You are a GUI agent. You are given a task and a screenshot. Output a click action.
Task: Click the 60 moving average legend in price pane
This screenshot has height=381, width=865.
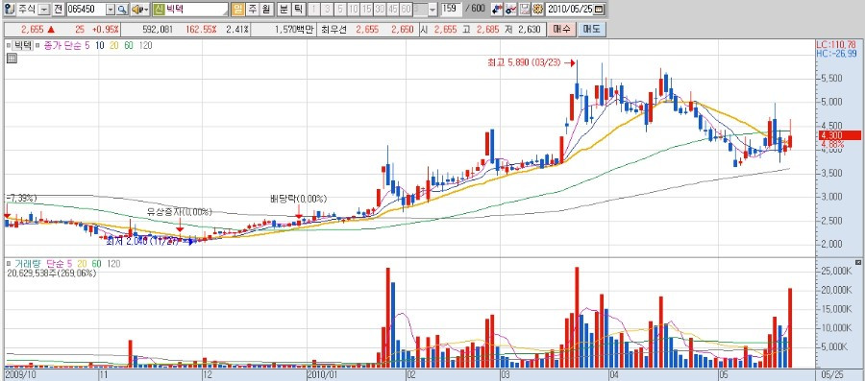[129, 46]
